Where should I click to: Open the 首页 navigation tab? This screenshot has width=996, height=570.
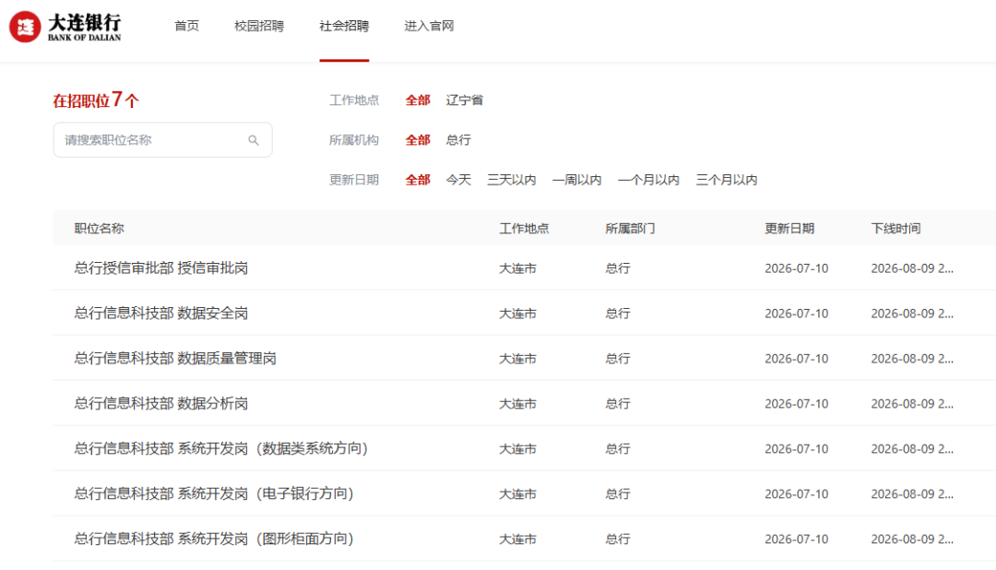pyautogui.click(x=186, y=26)
